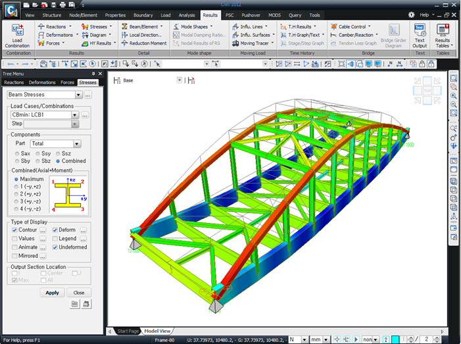Select Cable Control in the Bridge group
Screen dimensions: 461x344
pyautogui.click(x=350, y=27)
